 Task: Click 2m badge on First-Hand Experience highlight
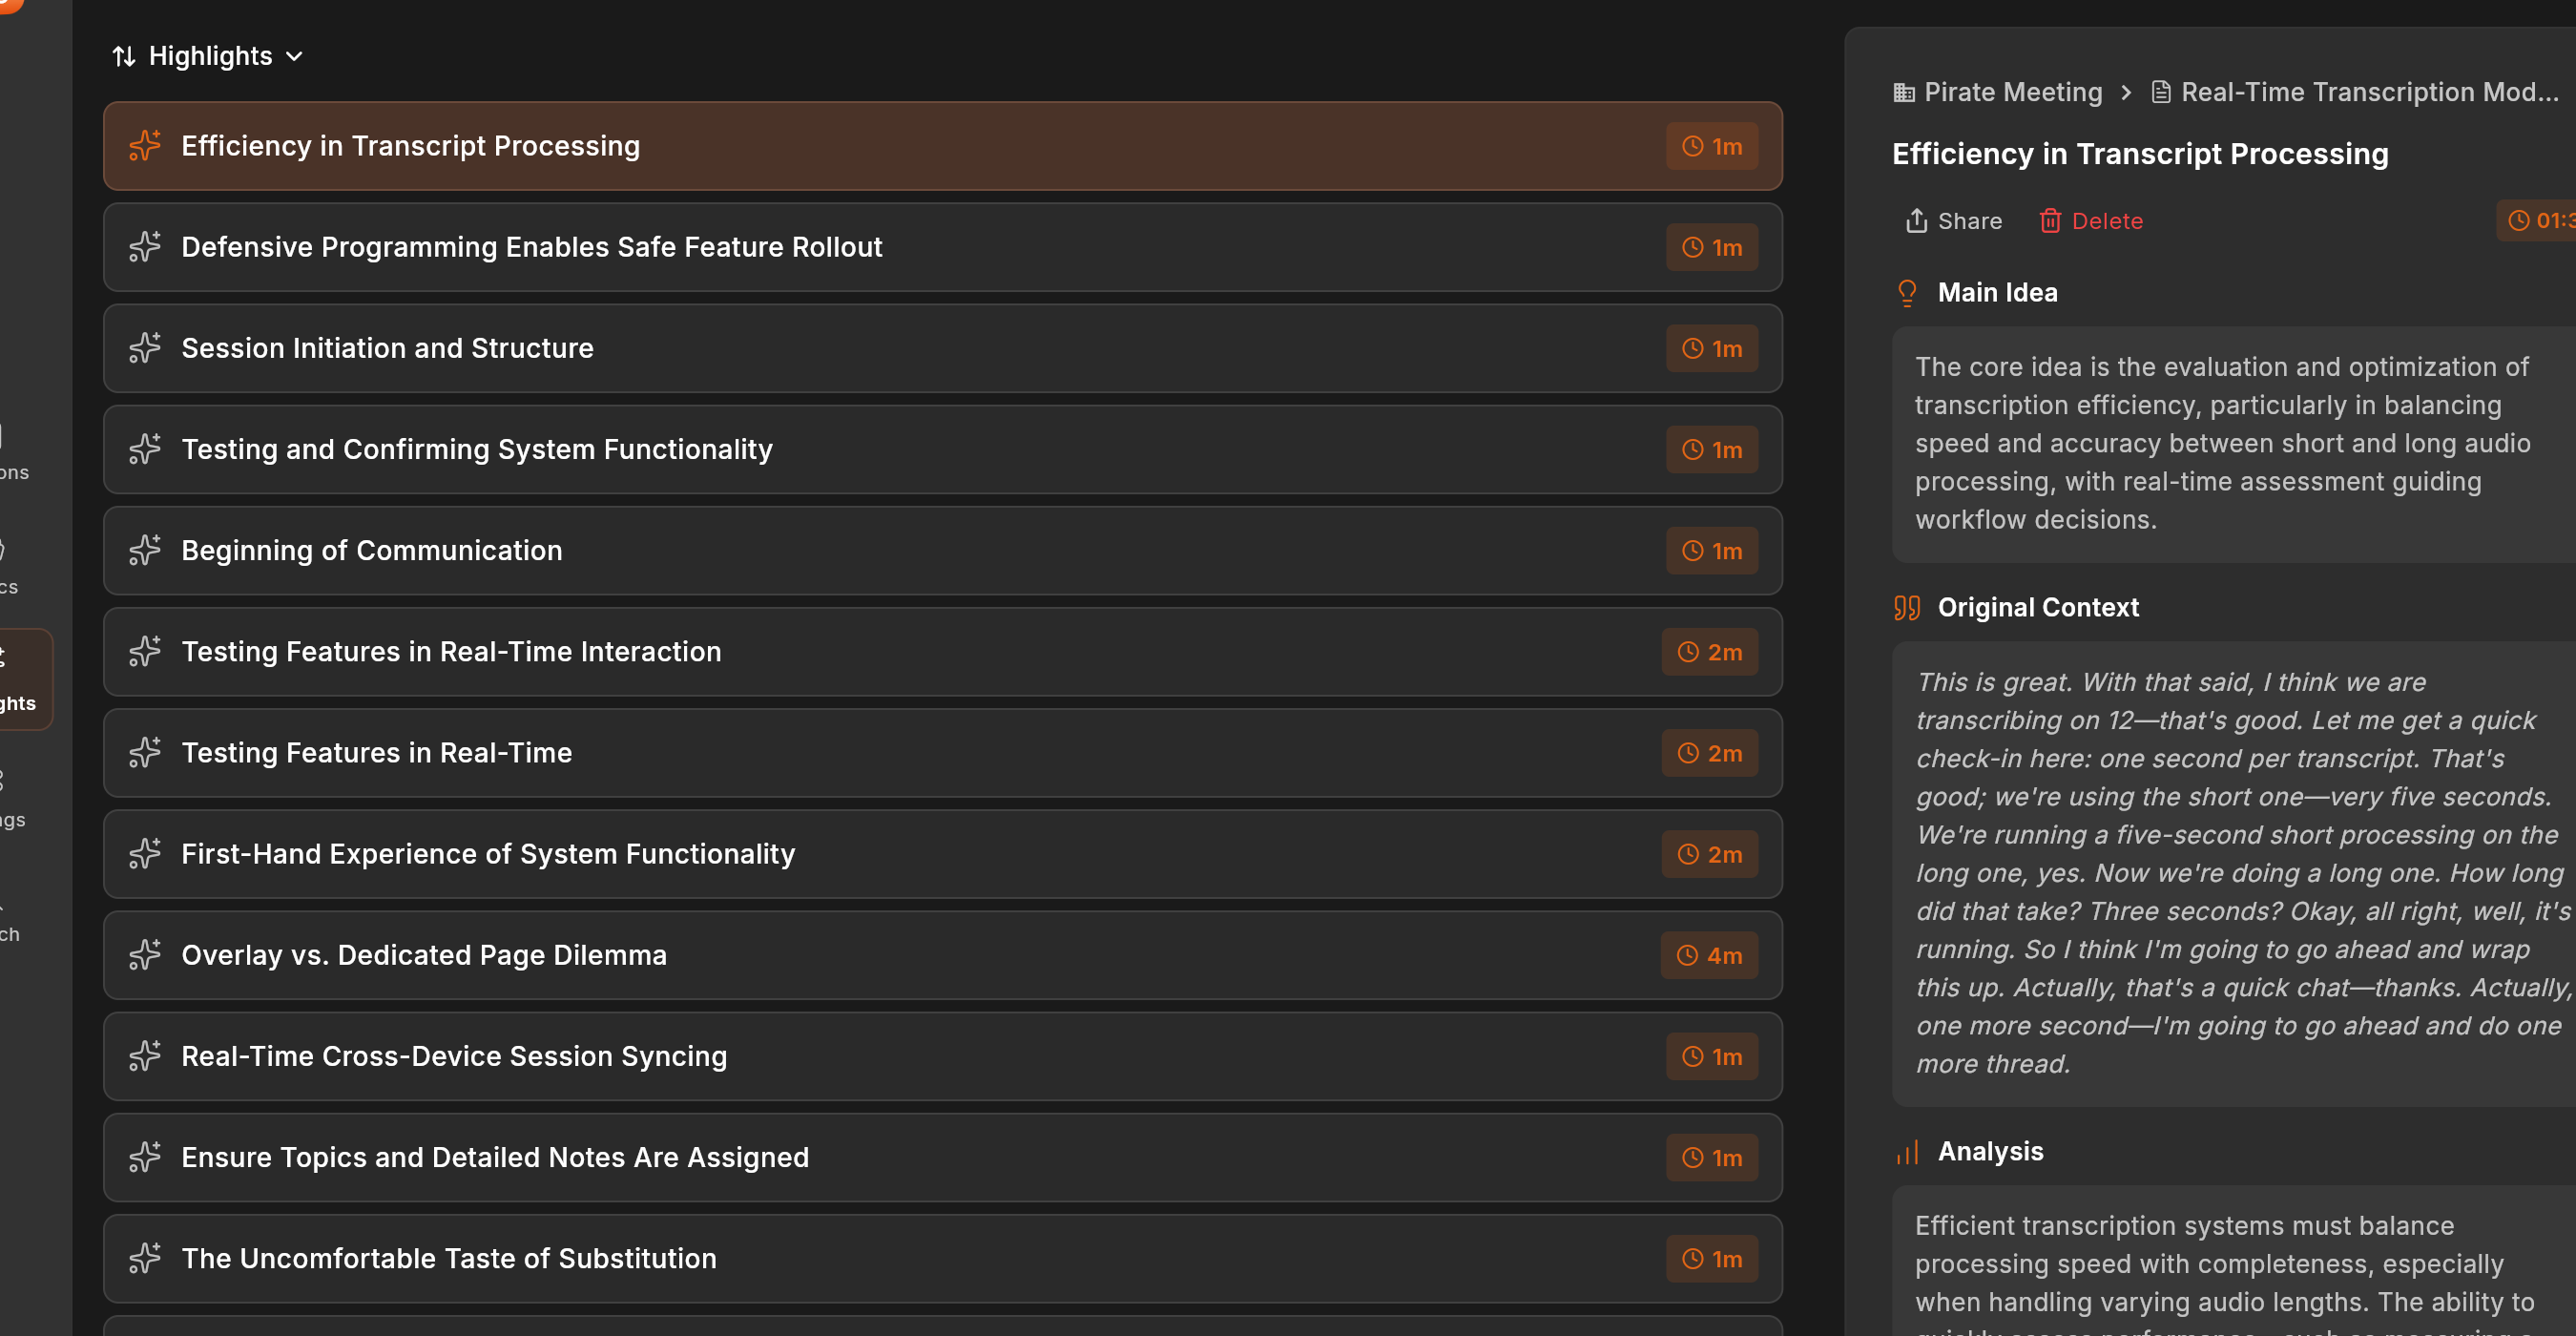pos(1709,854)
